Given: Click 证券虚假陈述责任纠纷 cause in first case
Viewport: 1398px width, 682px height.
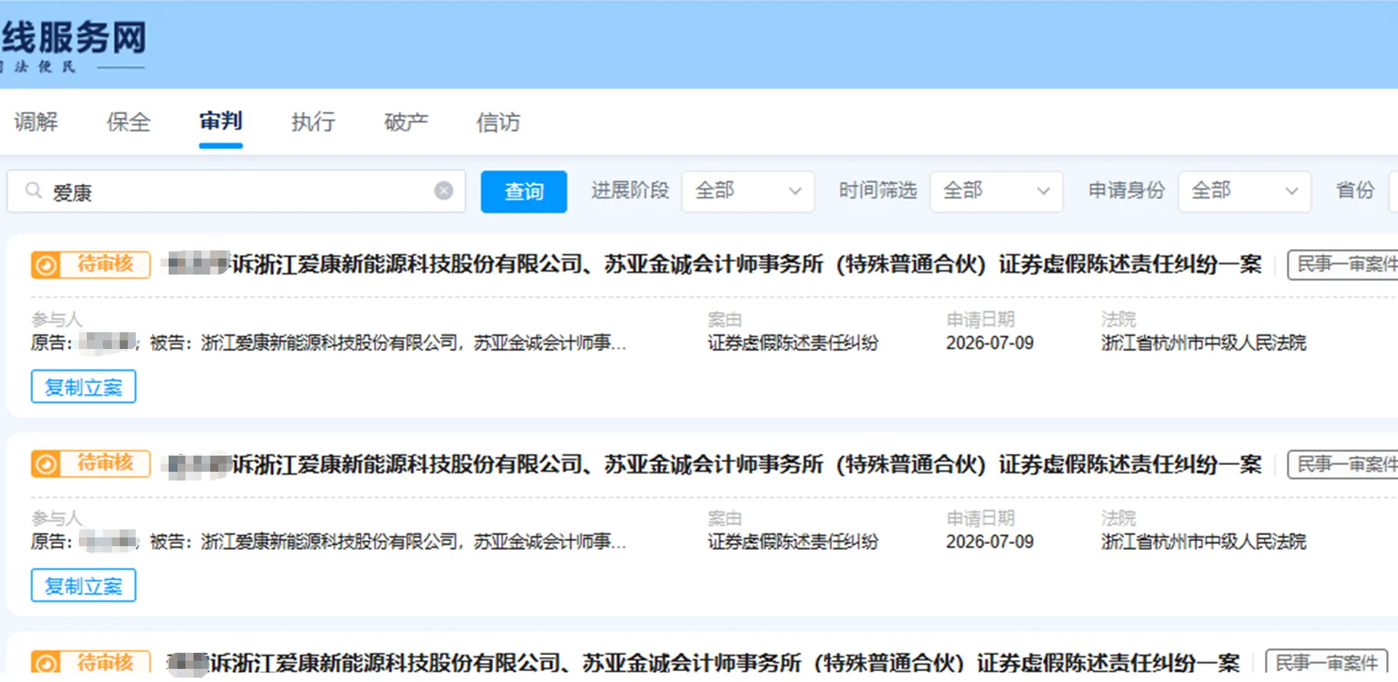Looking at the screenshot, I should (793, 342).
